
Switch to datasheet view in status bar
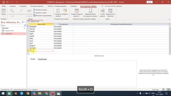(163, 90)
